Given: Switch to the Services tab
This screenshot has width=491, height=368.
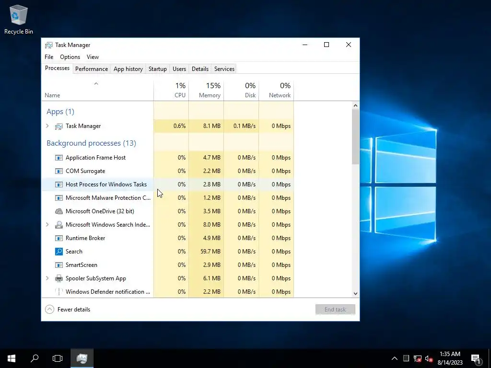Looking at the screenshot, I should 224,69.
